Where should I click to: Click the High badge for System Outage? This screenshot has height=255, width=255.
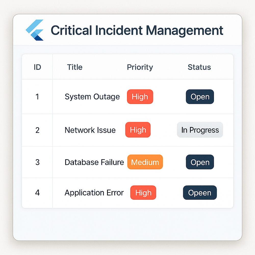pos(140,97)
